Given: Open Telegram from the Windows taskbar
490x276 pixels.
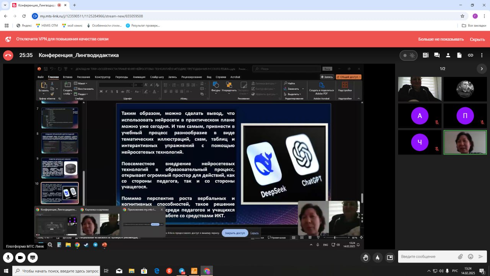Looking at the screenshot, I should coord(182,271).
